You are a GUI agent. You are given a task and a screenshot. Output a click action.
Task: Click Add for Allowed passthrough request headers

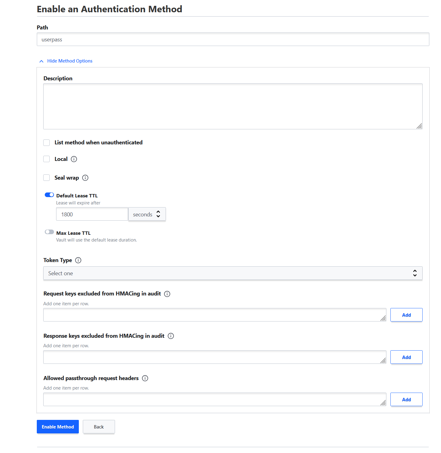[x=406, y=399]
